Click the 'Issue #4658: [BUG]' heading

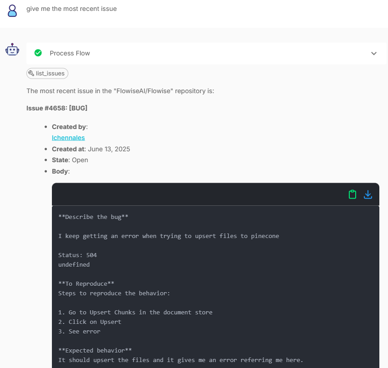click(57, 108)
